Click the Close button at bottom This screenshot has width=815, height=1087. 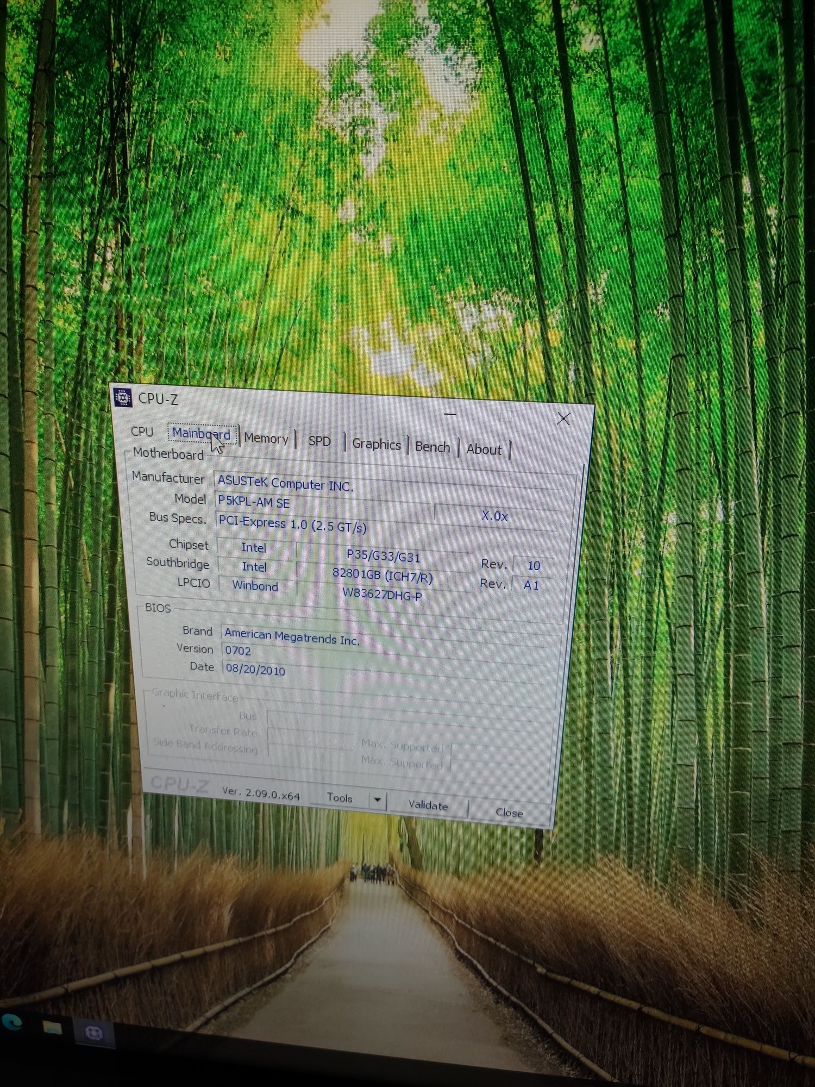coord(509,813)
